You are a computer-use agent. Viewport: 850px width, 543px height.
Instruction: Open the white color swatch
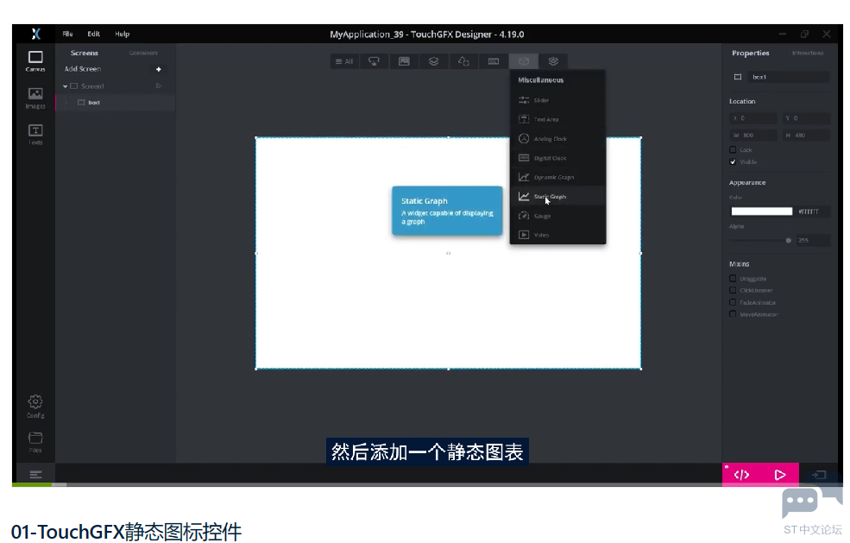(x=762, y=212)
